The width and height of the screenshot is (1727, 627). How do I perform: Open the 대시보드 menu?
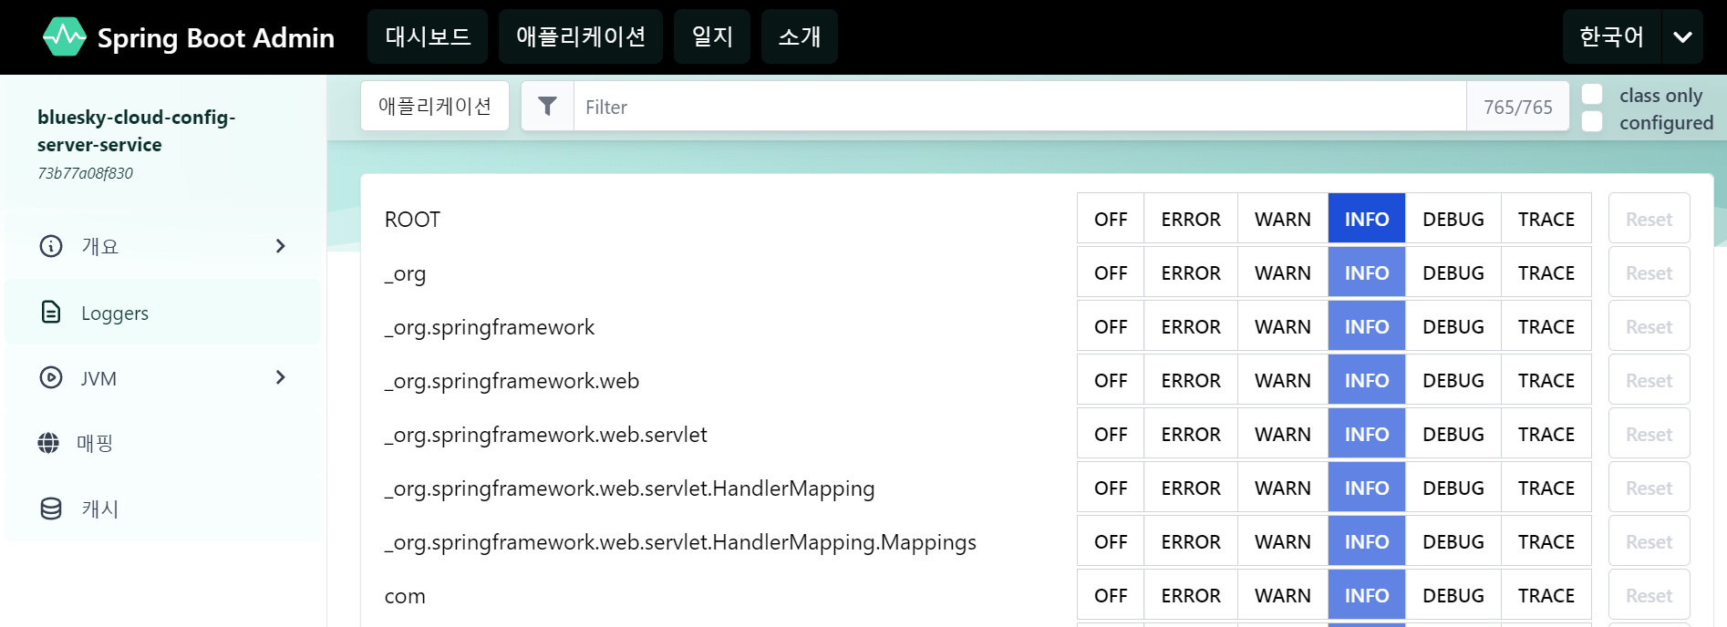(x=428, y=36)
